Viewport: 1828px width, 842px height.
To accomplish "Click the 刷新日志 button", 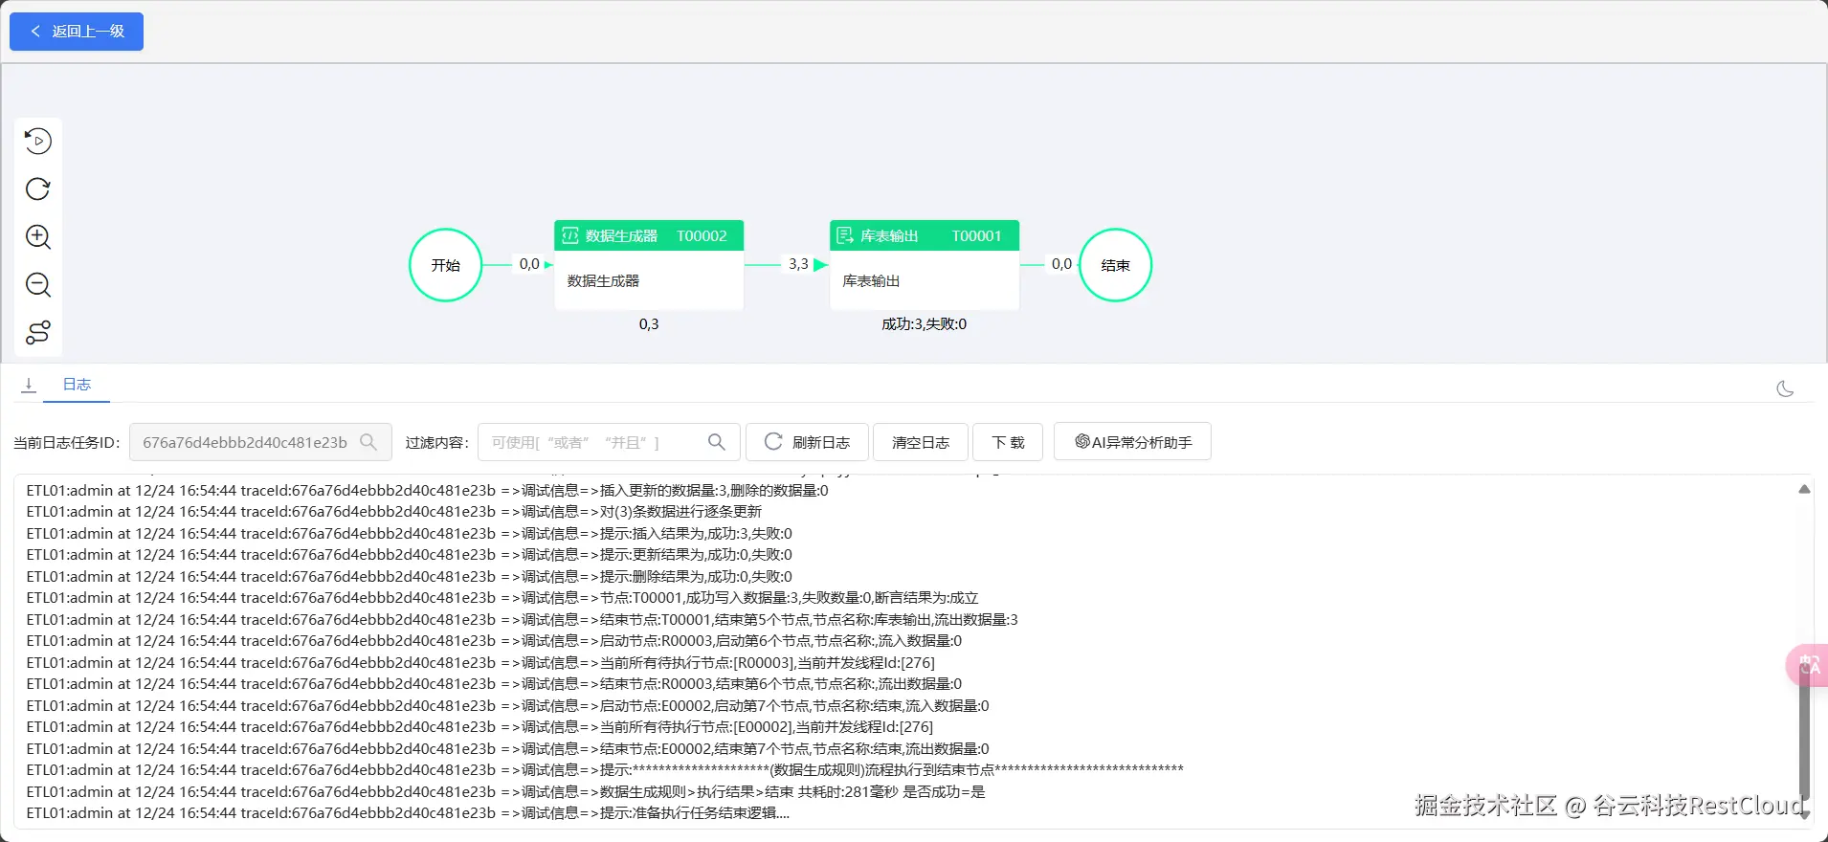I will pos(807,442).
